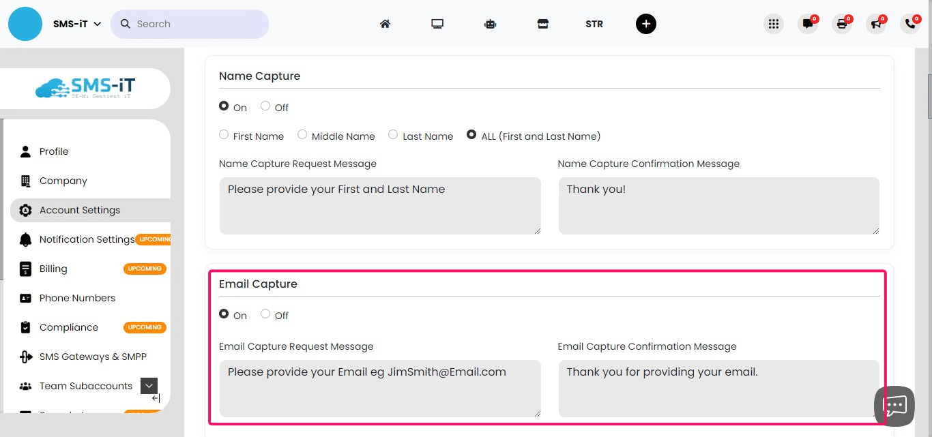Open call notifications via the phone icon
Viewport: 932px width, 437px height.
[x=909, y=24]
